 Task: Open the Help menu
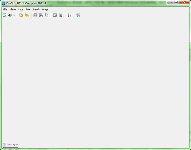click(45, 10)
